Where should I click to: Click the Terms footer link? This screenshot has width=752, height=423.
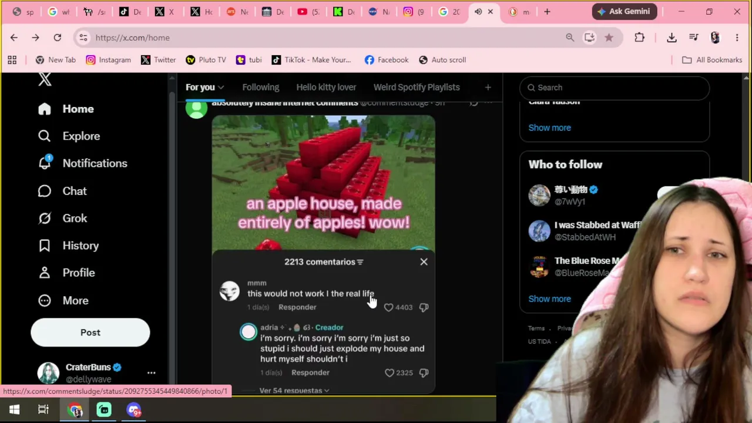pos(536,328)
